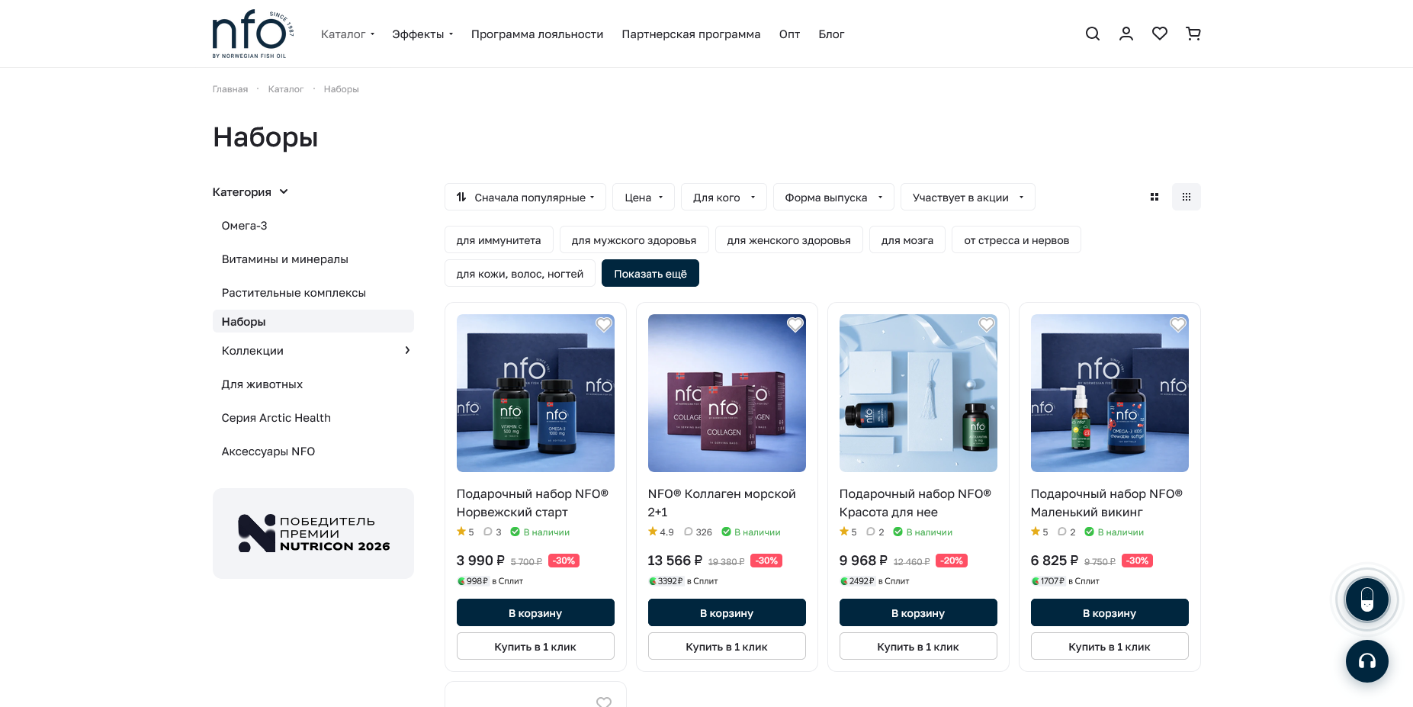Open the user account icon
This screenshot has height=707, width=1413.
point(1126,34)
